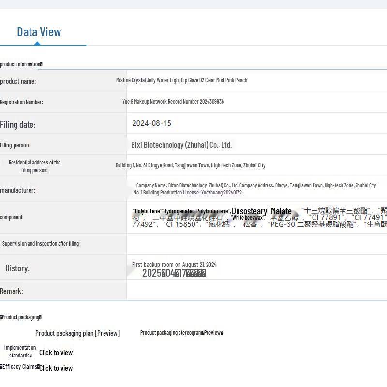Image resolution: width=387 pixels, height=387 pixels.
Task: Click the filing date 2024-08-15
Action: [x=151, y=123]
